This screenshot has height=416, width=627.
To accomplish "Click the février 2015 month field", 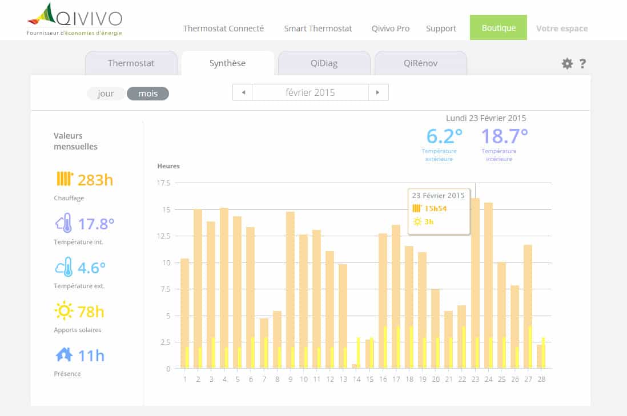I will 310,92.
